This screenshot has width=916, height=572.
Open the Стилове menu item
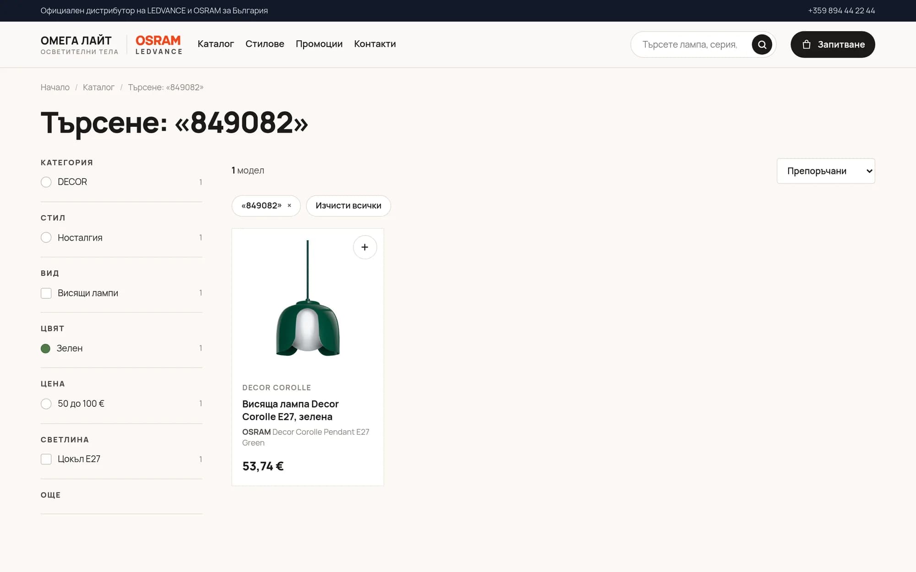(265, 44)
